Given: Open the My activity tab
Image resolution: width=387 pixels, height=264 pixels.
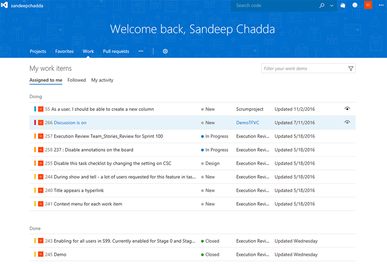Looking at the screenshot, I should 102,80.
